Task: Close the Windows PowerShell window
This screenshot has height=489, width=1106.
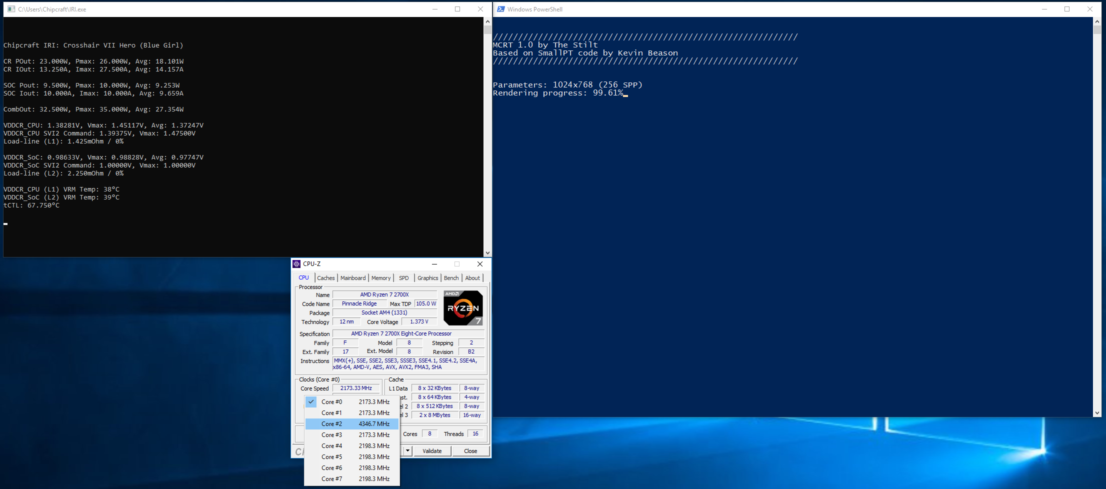Action: 1090,9
